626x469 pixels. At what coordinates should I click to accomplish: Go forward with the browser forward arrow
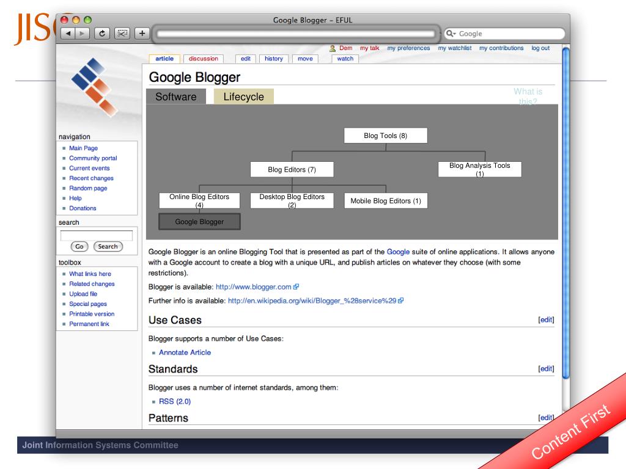(83, 34)
